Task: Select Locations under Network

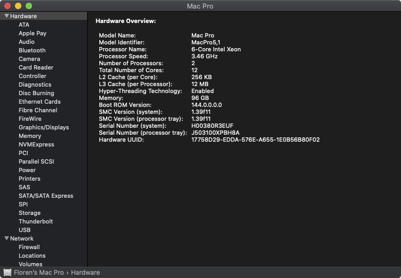Action: pos(32,256)
